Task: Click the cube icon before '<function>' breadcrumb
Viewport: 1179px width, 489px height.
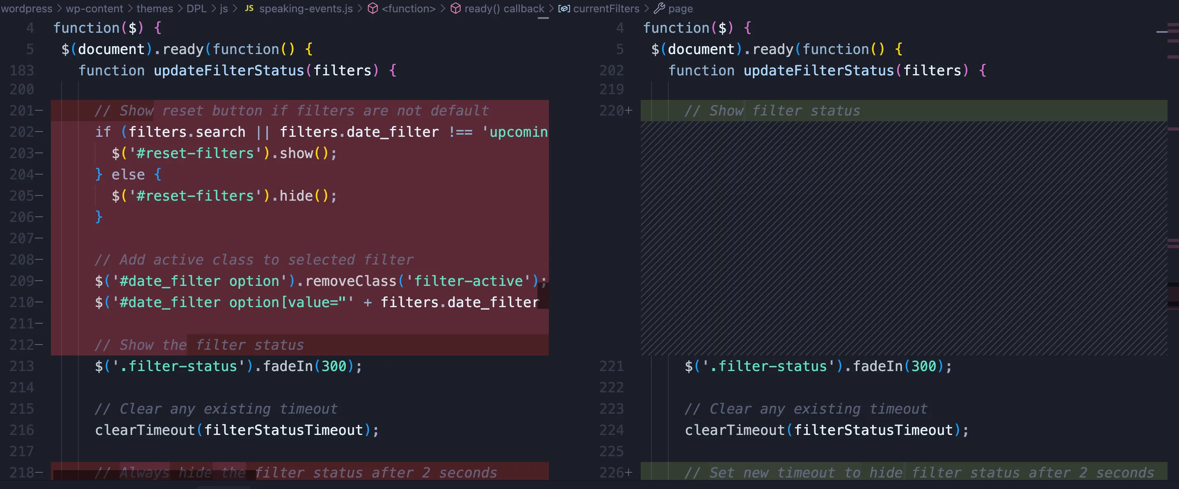Action: coord(373,8)
